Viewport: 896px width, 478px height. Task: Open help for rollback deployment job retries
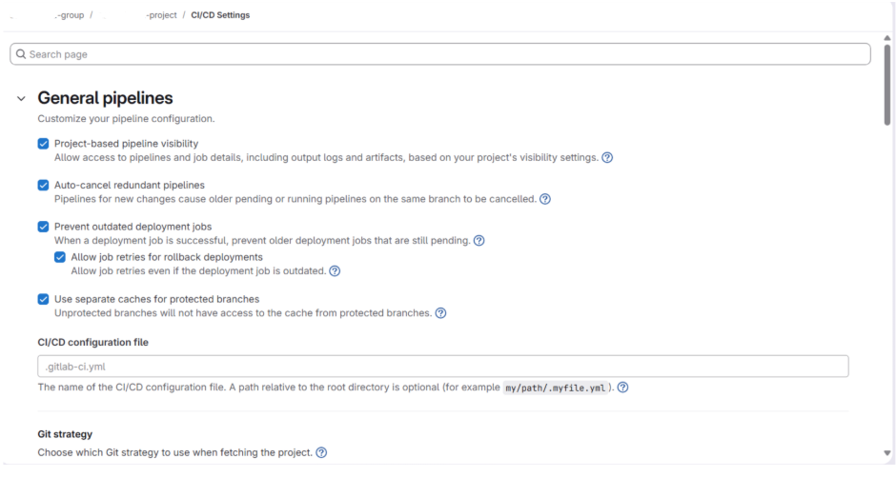[335, 270]
